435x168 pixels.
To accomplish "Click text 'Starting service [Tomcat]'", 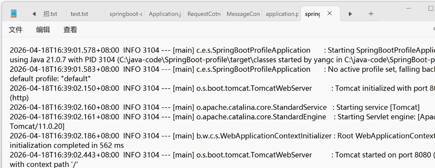I will [x=378, y=107].
